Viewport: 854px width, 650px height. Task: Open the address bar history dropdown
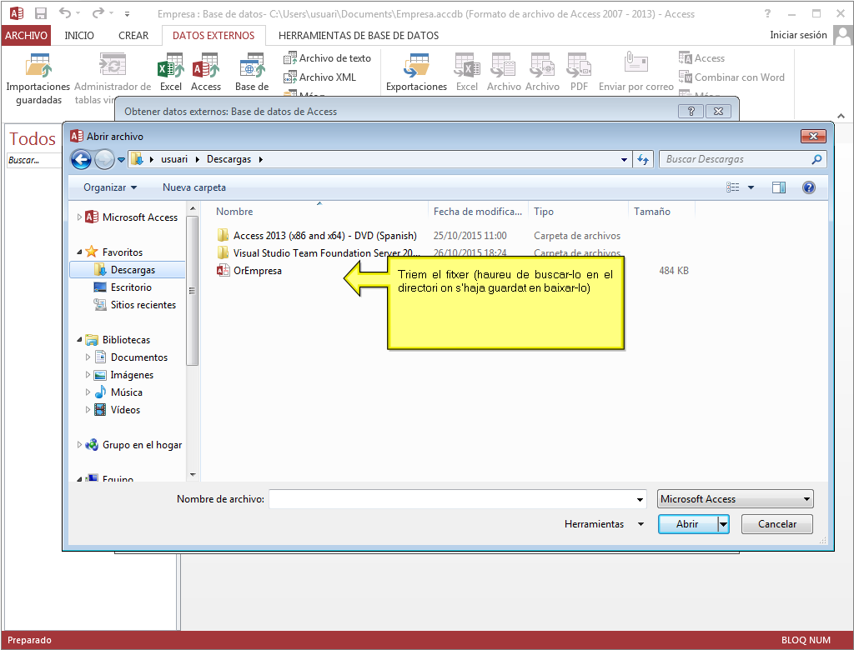[x=624, y=159]
